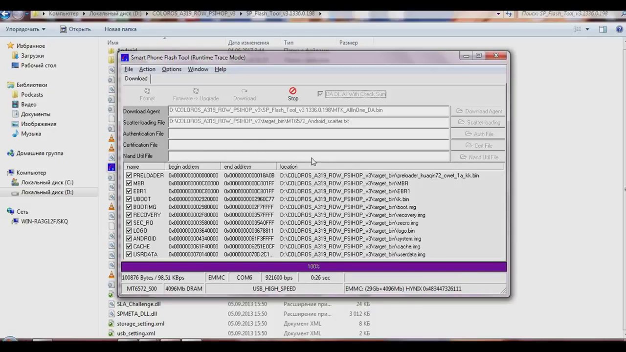Expand the Компьютер breadcrumb arrow in address bar
Viewport: 626px width, 352px height.
click(83, 14)
